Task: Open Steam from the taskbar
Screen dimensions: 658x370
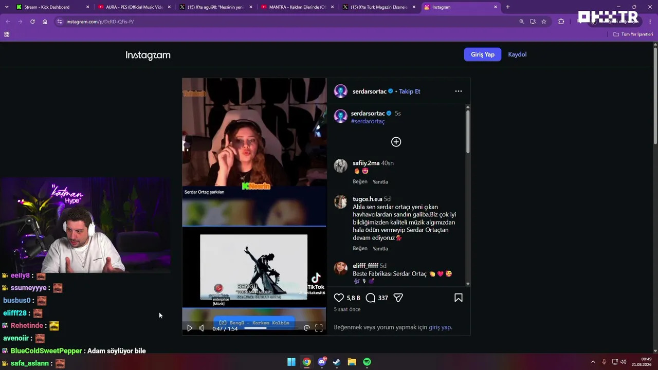Action: [x=337, y=362]
